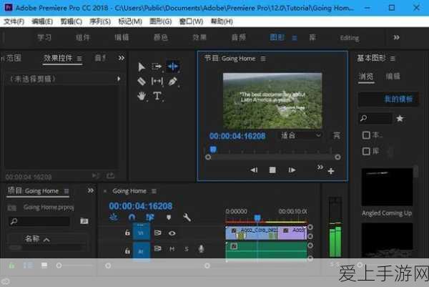Click A1 track target button

coord(141,251)
